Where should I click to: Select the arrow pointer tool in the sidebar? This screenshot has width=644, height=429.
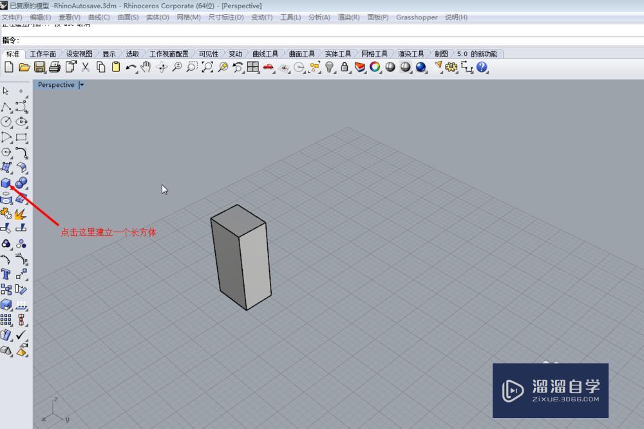pyautogui.click(x=6, y=91)
